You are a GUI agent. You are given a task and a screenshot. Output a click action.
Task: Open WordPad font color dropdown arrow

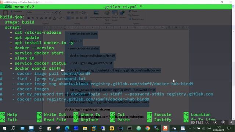click(x=58, y=18)
